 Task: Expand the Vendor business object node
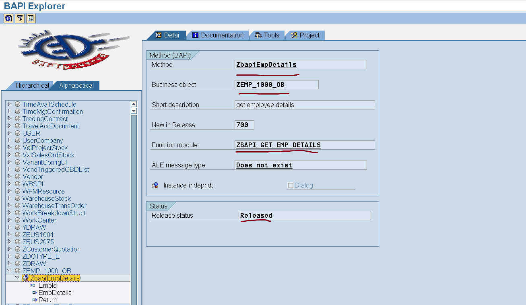coord(9,177)
